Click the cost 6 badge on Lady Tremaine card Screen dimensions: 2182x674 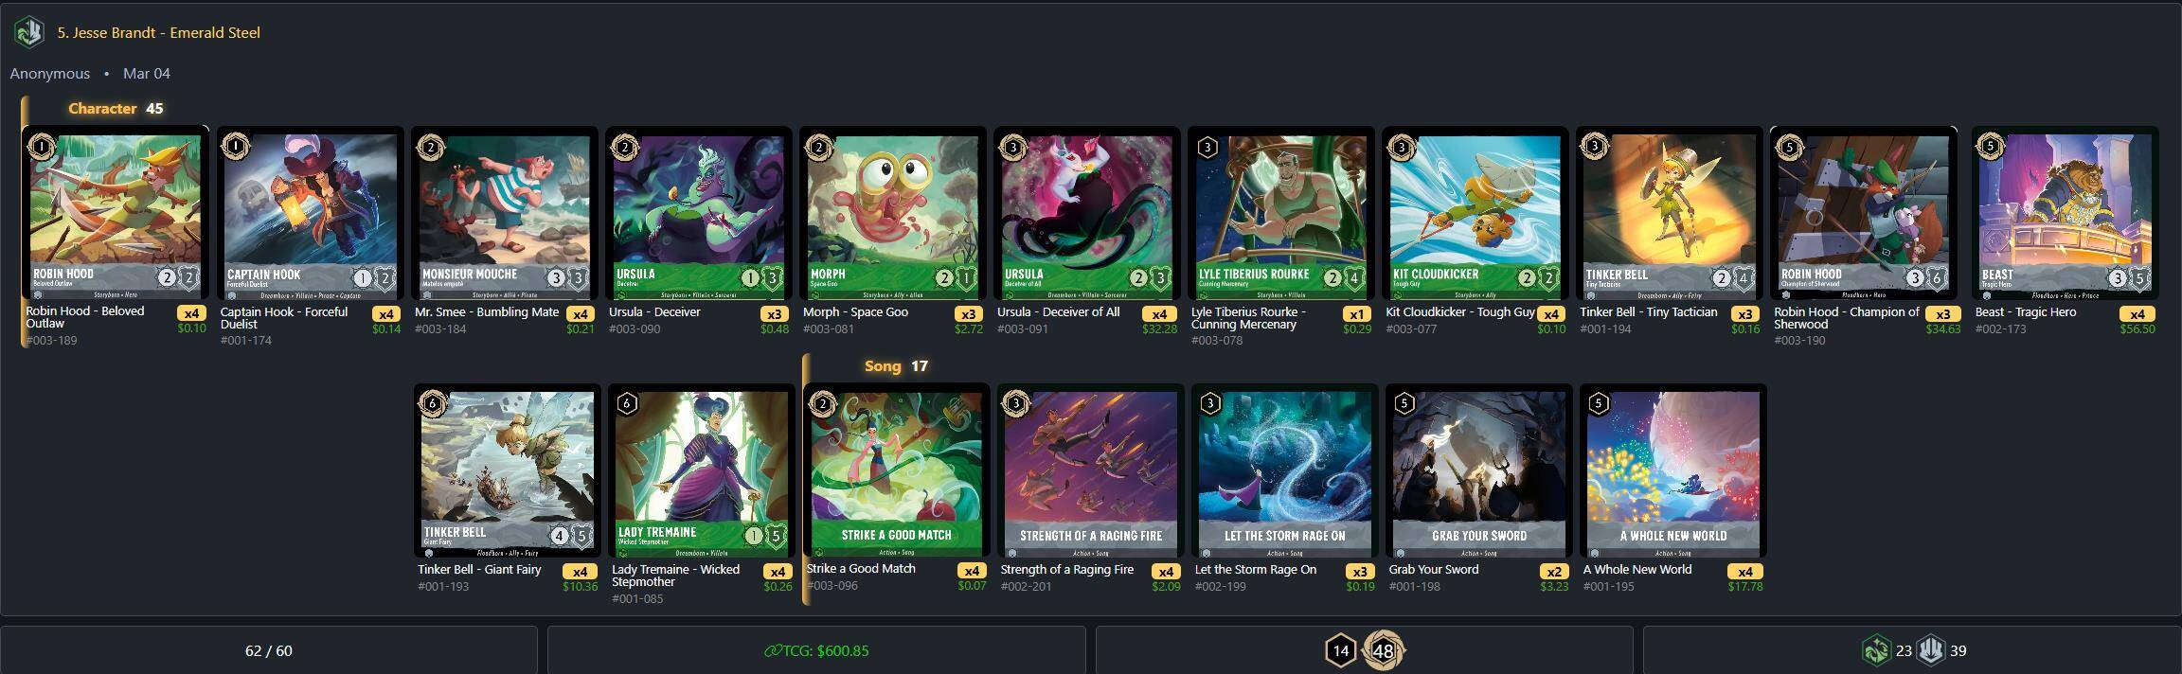pyautogui.click(x=627, y=404)
